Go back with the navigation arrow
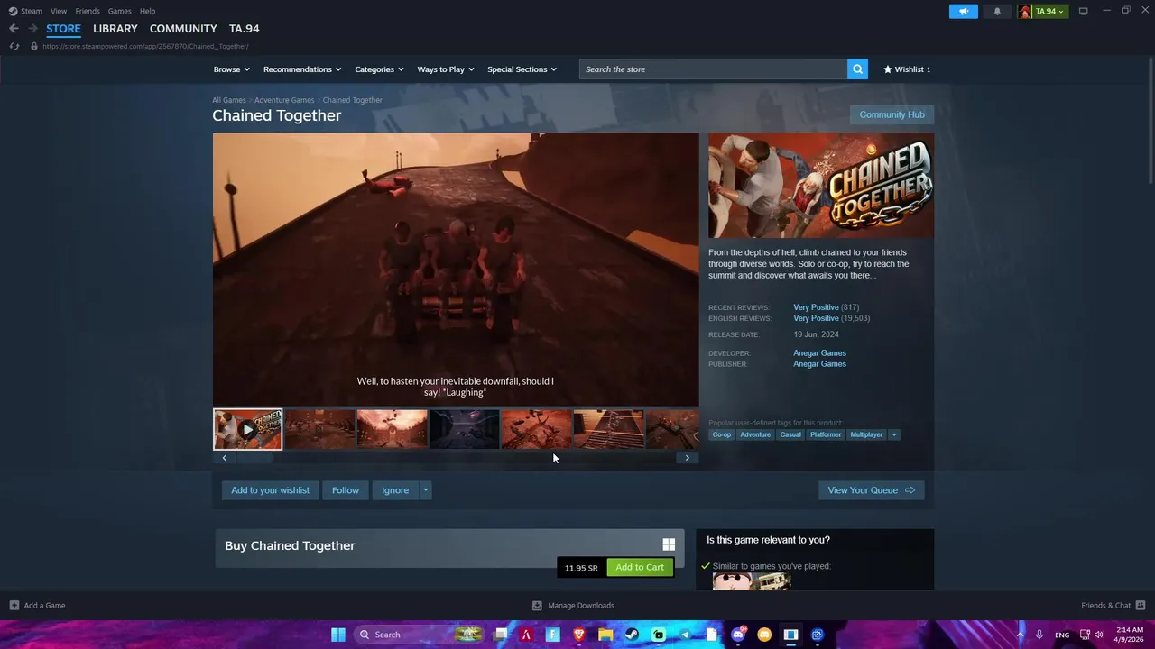This screenshot has width=1155, height=649. click(14, 29)
